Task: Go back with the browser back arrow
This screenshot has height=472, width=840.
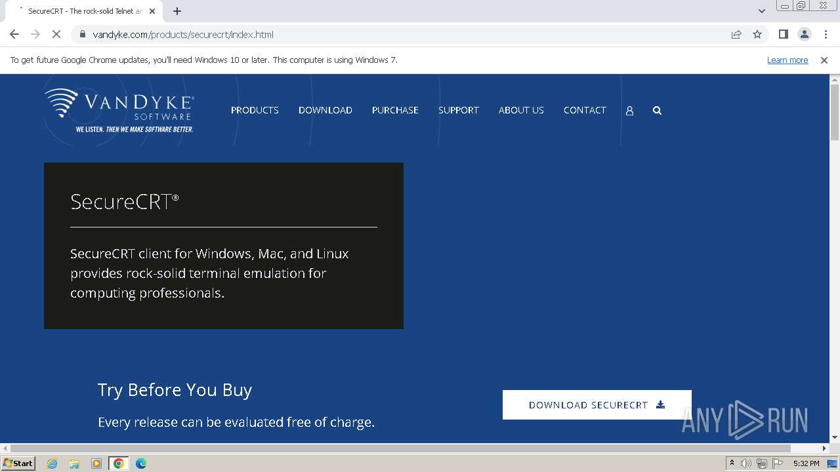Action: 14,34
